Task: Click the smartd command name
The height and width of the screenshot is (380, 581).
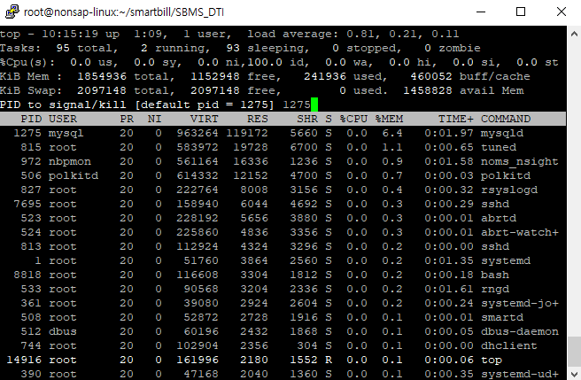Action: tap(502, 317)
